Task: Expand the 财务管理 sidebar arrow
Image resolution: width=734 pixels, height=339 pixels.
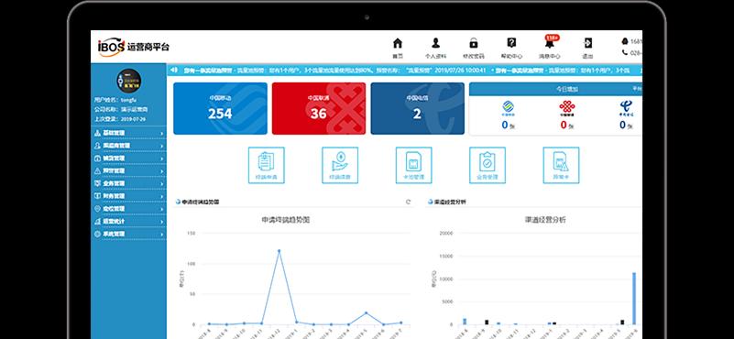Action: pos(162,197)
